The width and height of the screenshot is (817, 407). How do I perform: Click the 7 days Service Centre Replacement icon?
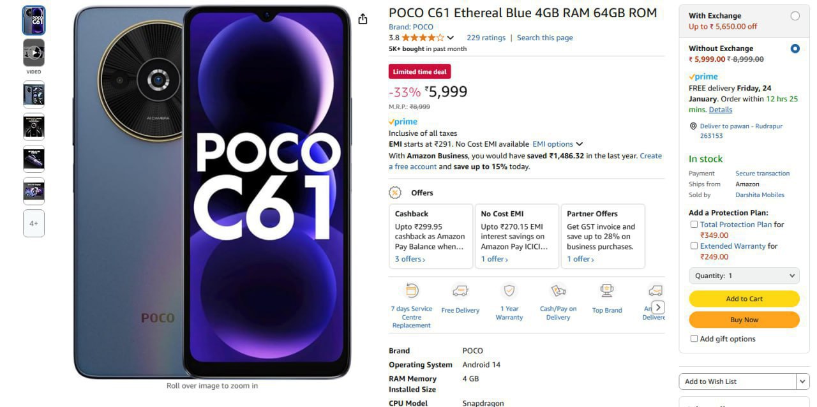tap(412, 291)
